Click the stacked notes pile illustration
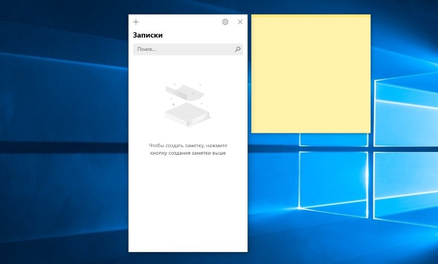Screen dimensions: 438x264 185,114
